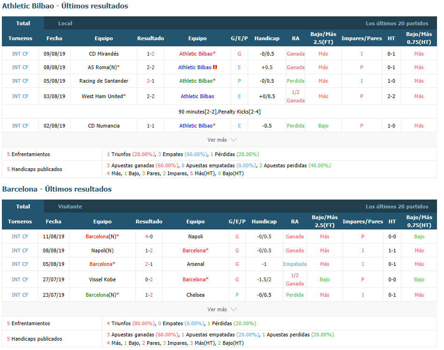Click Barcelona in the Arsenal row
The height and width of the screenshot is (350, 444).
(x=102, y=264)
